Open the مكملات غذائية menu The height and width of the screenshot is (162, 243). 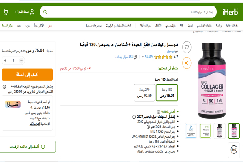click(x=232, y=26)
